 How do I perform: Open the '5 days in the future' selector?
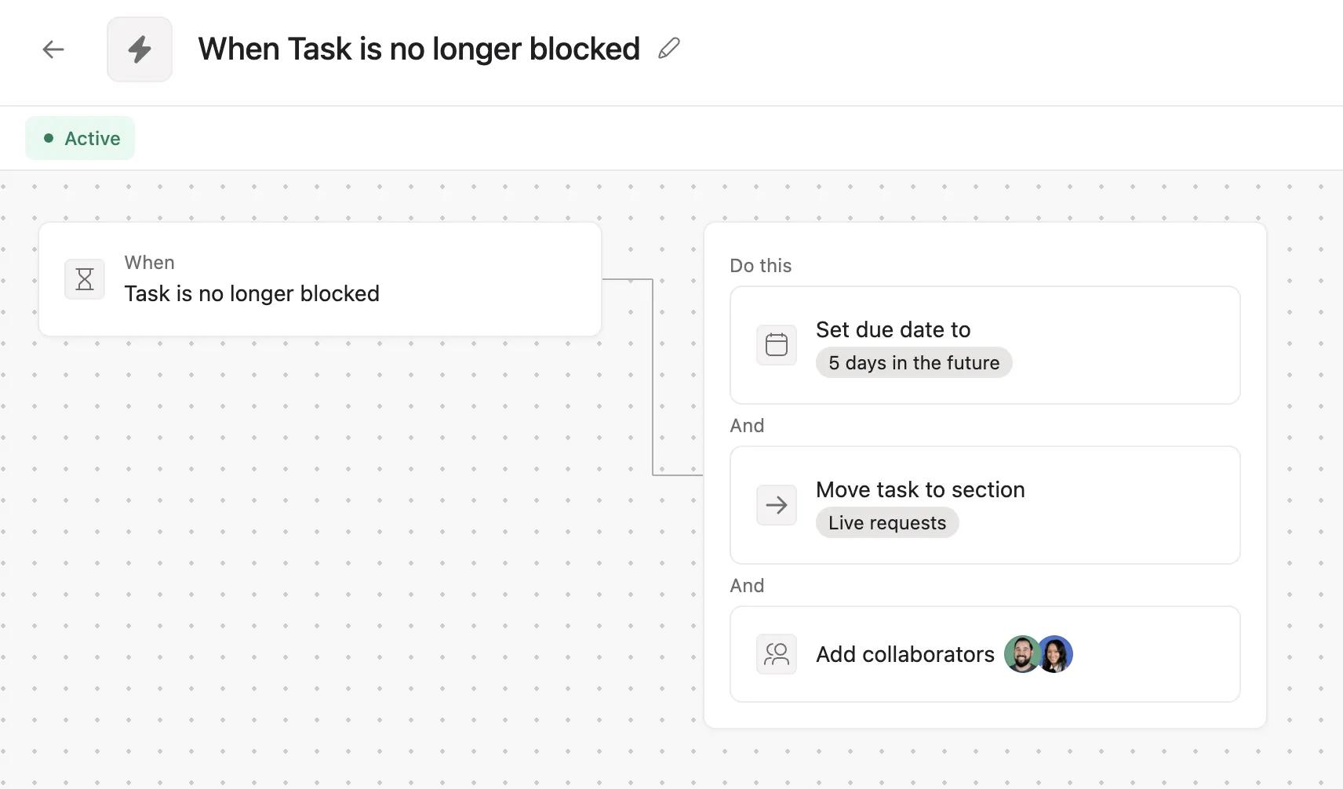(914, 363)
